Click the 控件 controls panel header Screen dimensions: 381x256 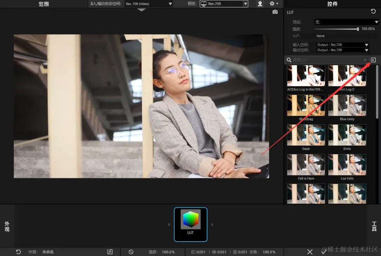(332, 4)
